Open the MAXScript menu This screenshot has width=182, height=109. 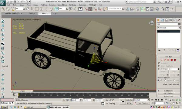click(93, 5)
